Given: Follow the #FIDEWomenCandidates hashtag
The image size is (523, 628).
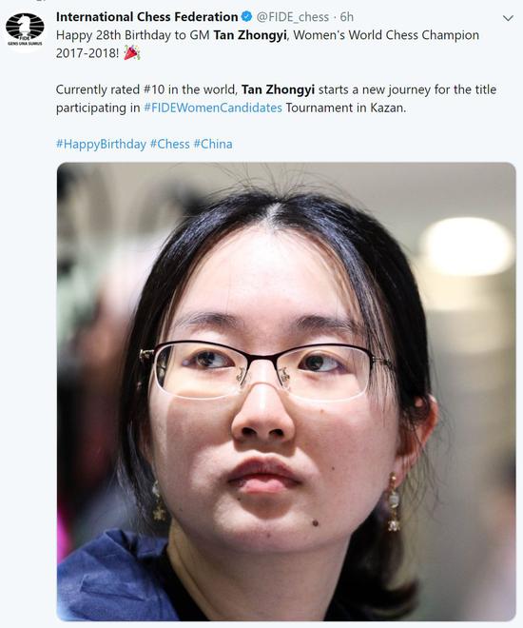Looking at the screenshot, I should point(213,108).
